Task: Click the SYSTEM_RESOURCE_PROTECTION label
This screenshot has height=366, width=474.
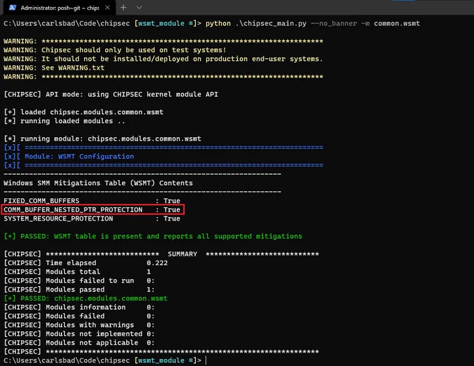Action: point(59,218)
